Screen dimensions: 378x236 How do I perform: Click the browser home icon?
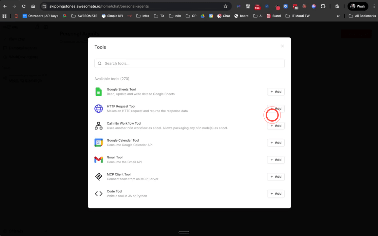pos(33,6)
